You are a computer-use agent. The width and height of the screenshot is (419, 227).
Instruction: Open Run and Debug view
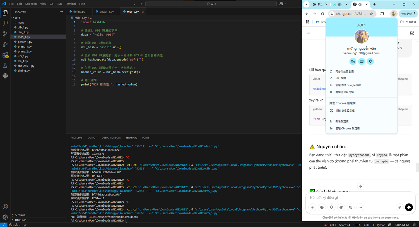click(5, 44)
